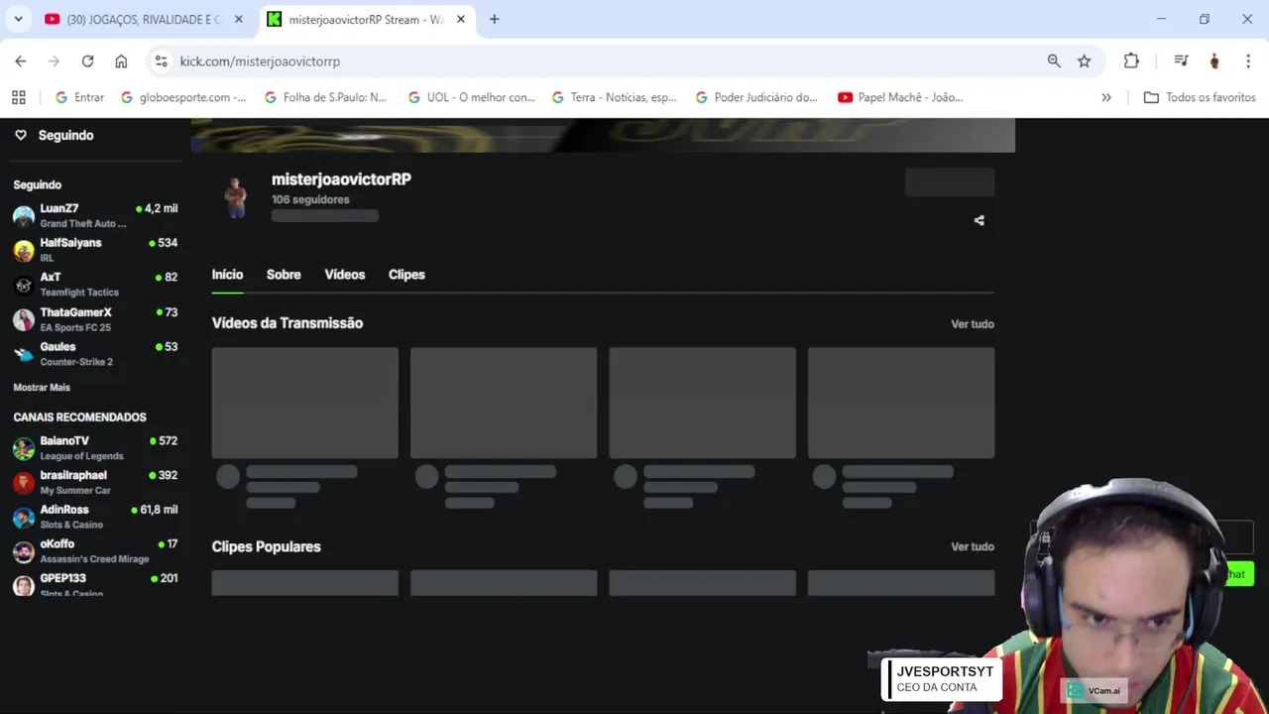This screenshot has height=714, width=1269.
Task: Open HalfSaiyans channel avatar
Action: click(24, 250)
